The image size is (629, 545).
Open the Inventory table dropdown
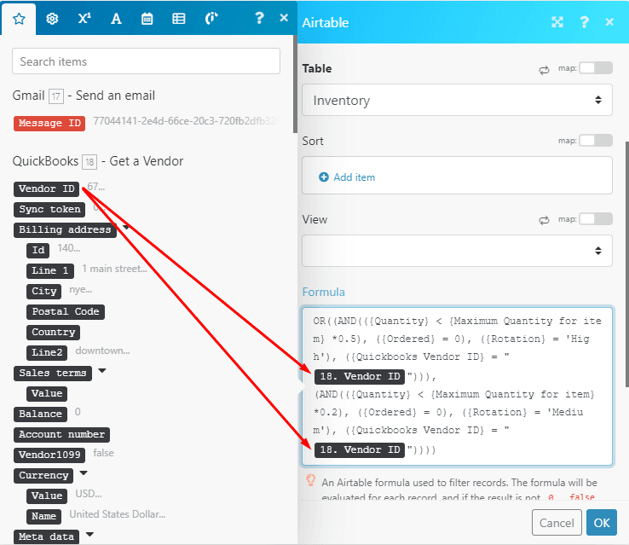click(x=457, y=101)
